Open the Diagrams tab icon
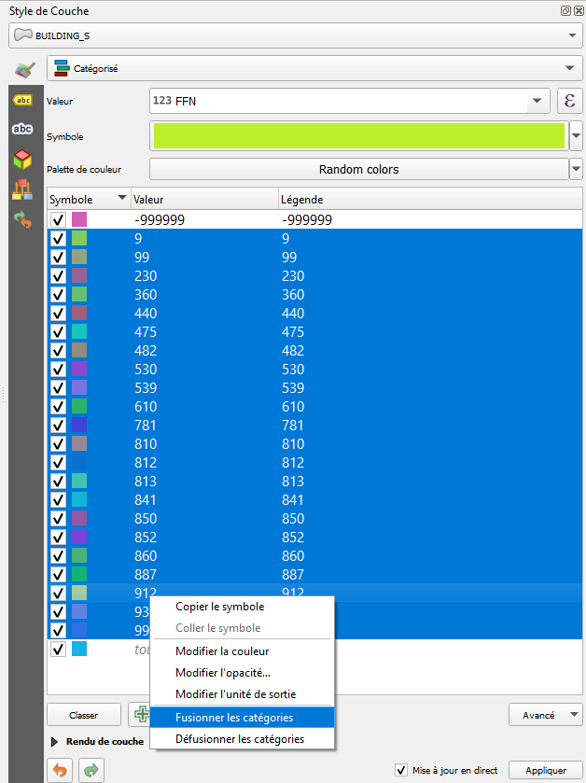Image resolution: width=586 pixels, height=783 pixels. click(22, 189)
